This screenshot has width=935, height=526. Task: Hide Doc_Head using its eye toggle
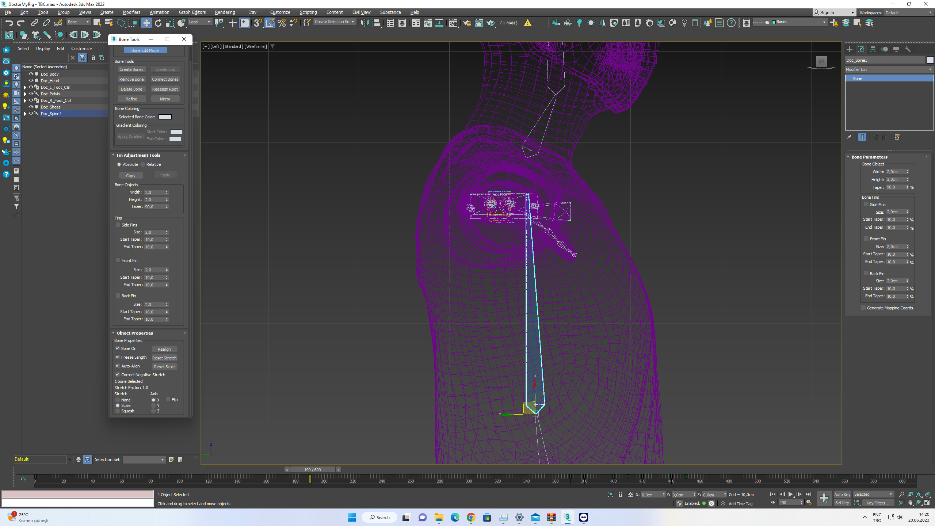[x=31, y=80]
